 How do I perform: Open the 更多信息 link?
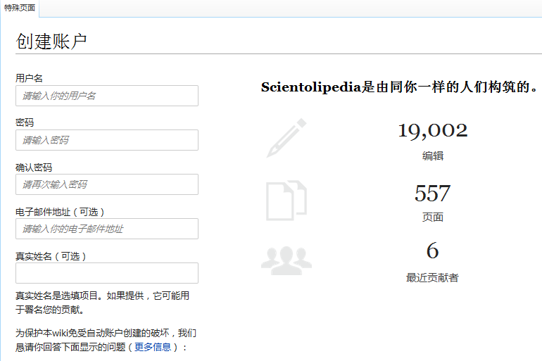[153, 347]
